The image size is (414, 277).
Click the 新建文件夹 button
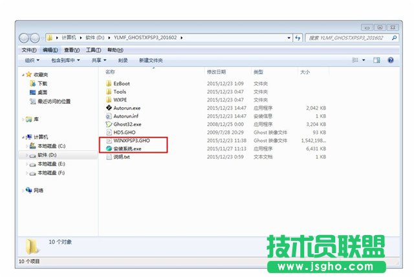click(151, 60)
